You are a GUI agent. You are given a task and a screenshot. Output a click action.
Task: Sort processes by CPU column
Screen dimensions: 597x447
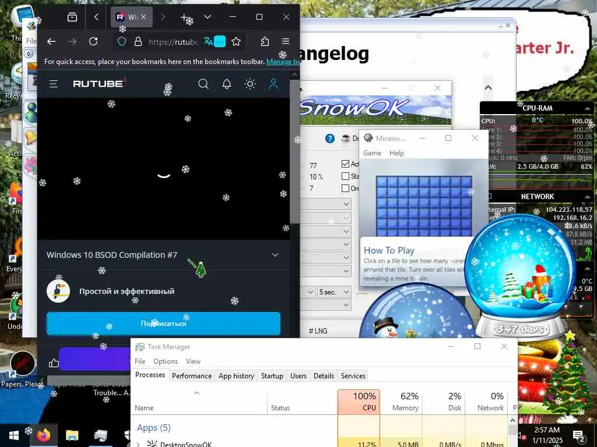(359, 402)
